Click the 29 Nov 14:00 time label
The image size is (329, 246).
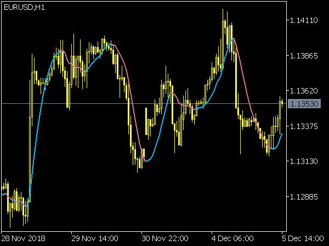95,238
